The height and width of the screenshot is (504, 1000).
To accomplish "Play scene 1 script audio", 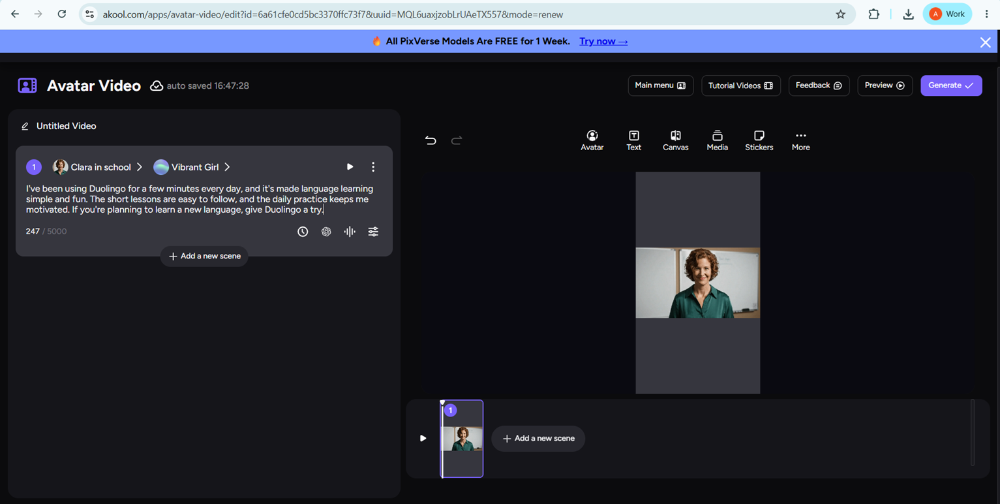I will click(x=350, y=167).
